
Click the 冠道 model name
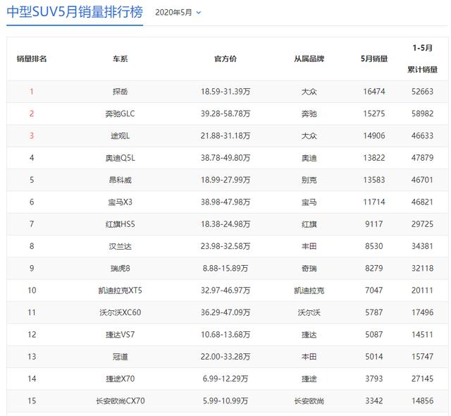[x=121, y=357]
